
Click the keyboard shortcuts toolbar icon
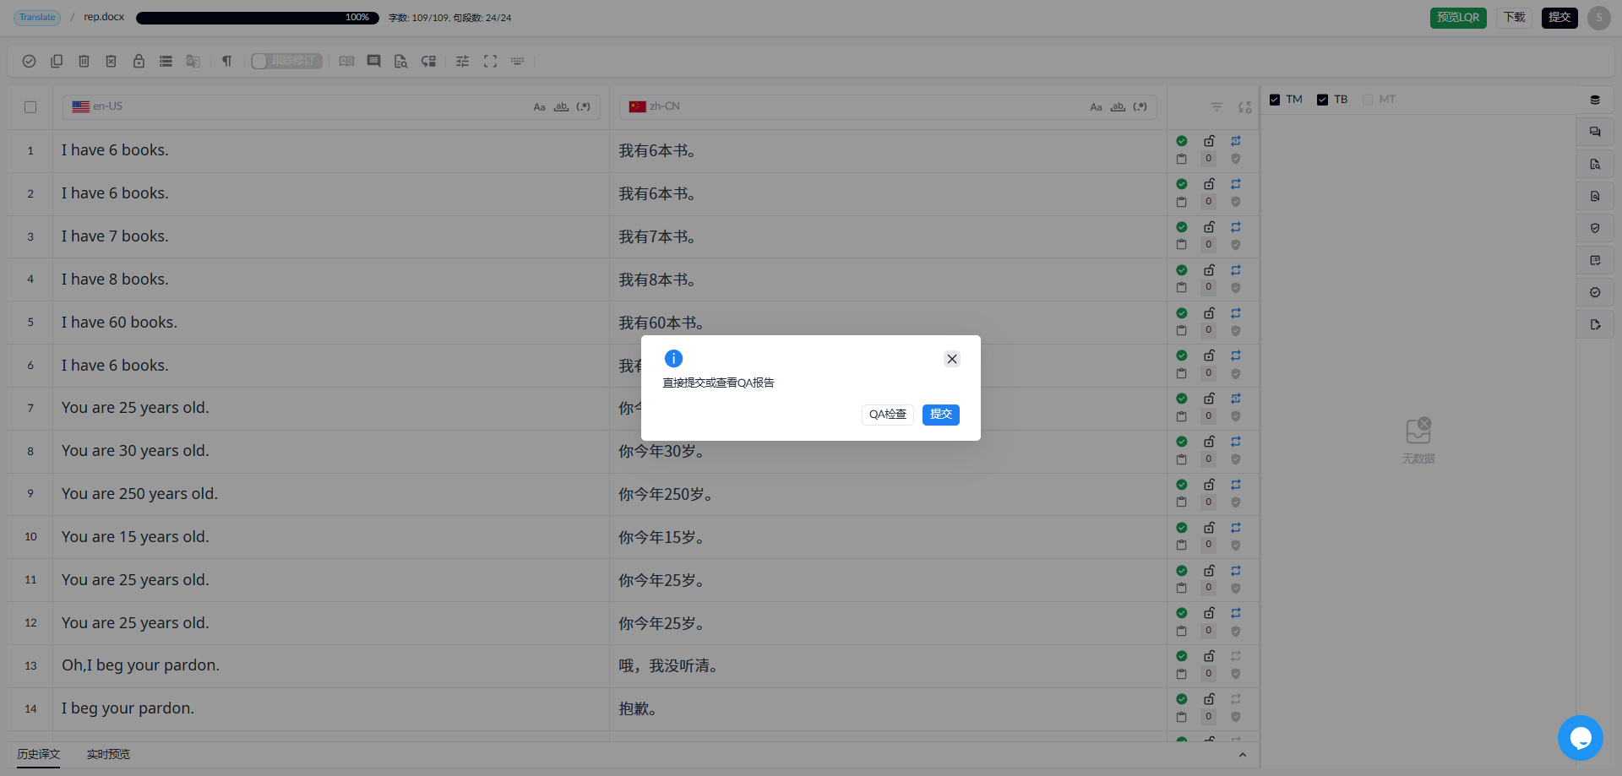pos(517,62)
